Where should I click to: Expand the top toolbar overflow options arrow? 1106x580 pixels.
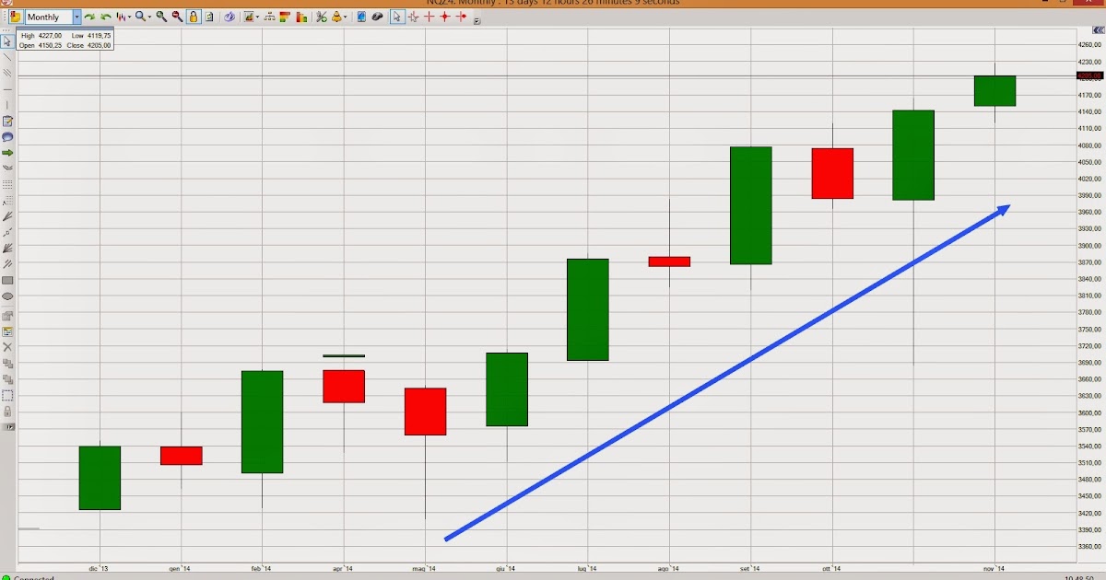[x=477, y=21]
